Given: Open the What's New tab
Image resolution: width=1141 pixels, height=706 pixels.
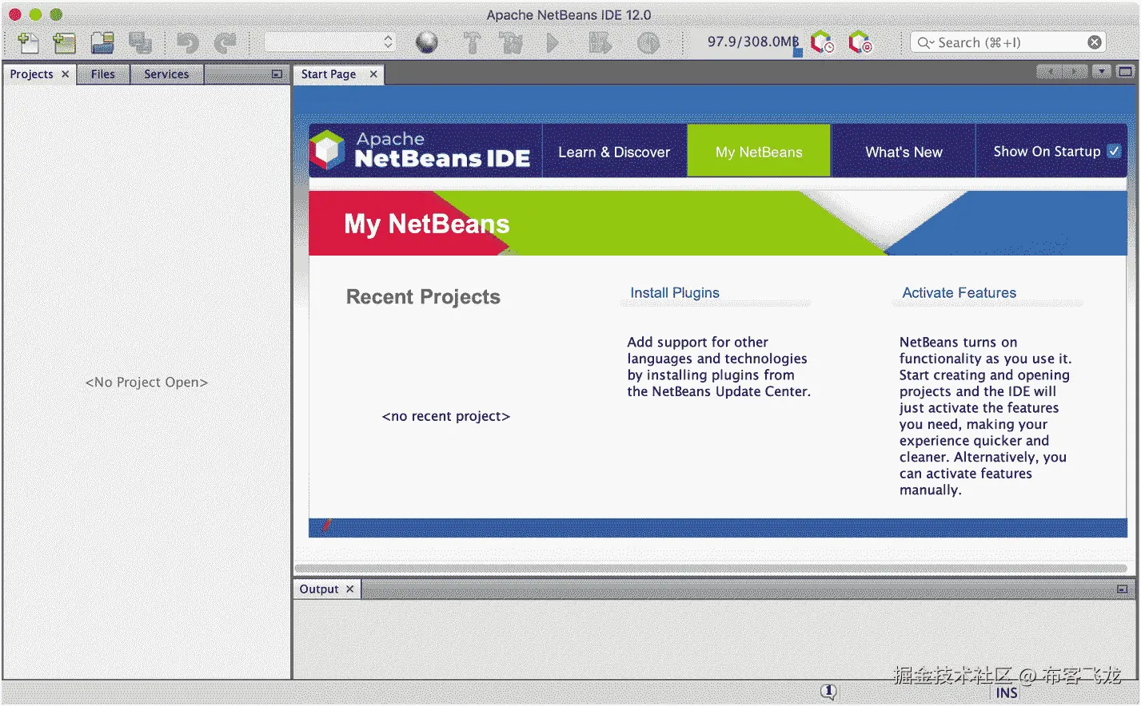Looking at the screenshot, I should (904, 152).
